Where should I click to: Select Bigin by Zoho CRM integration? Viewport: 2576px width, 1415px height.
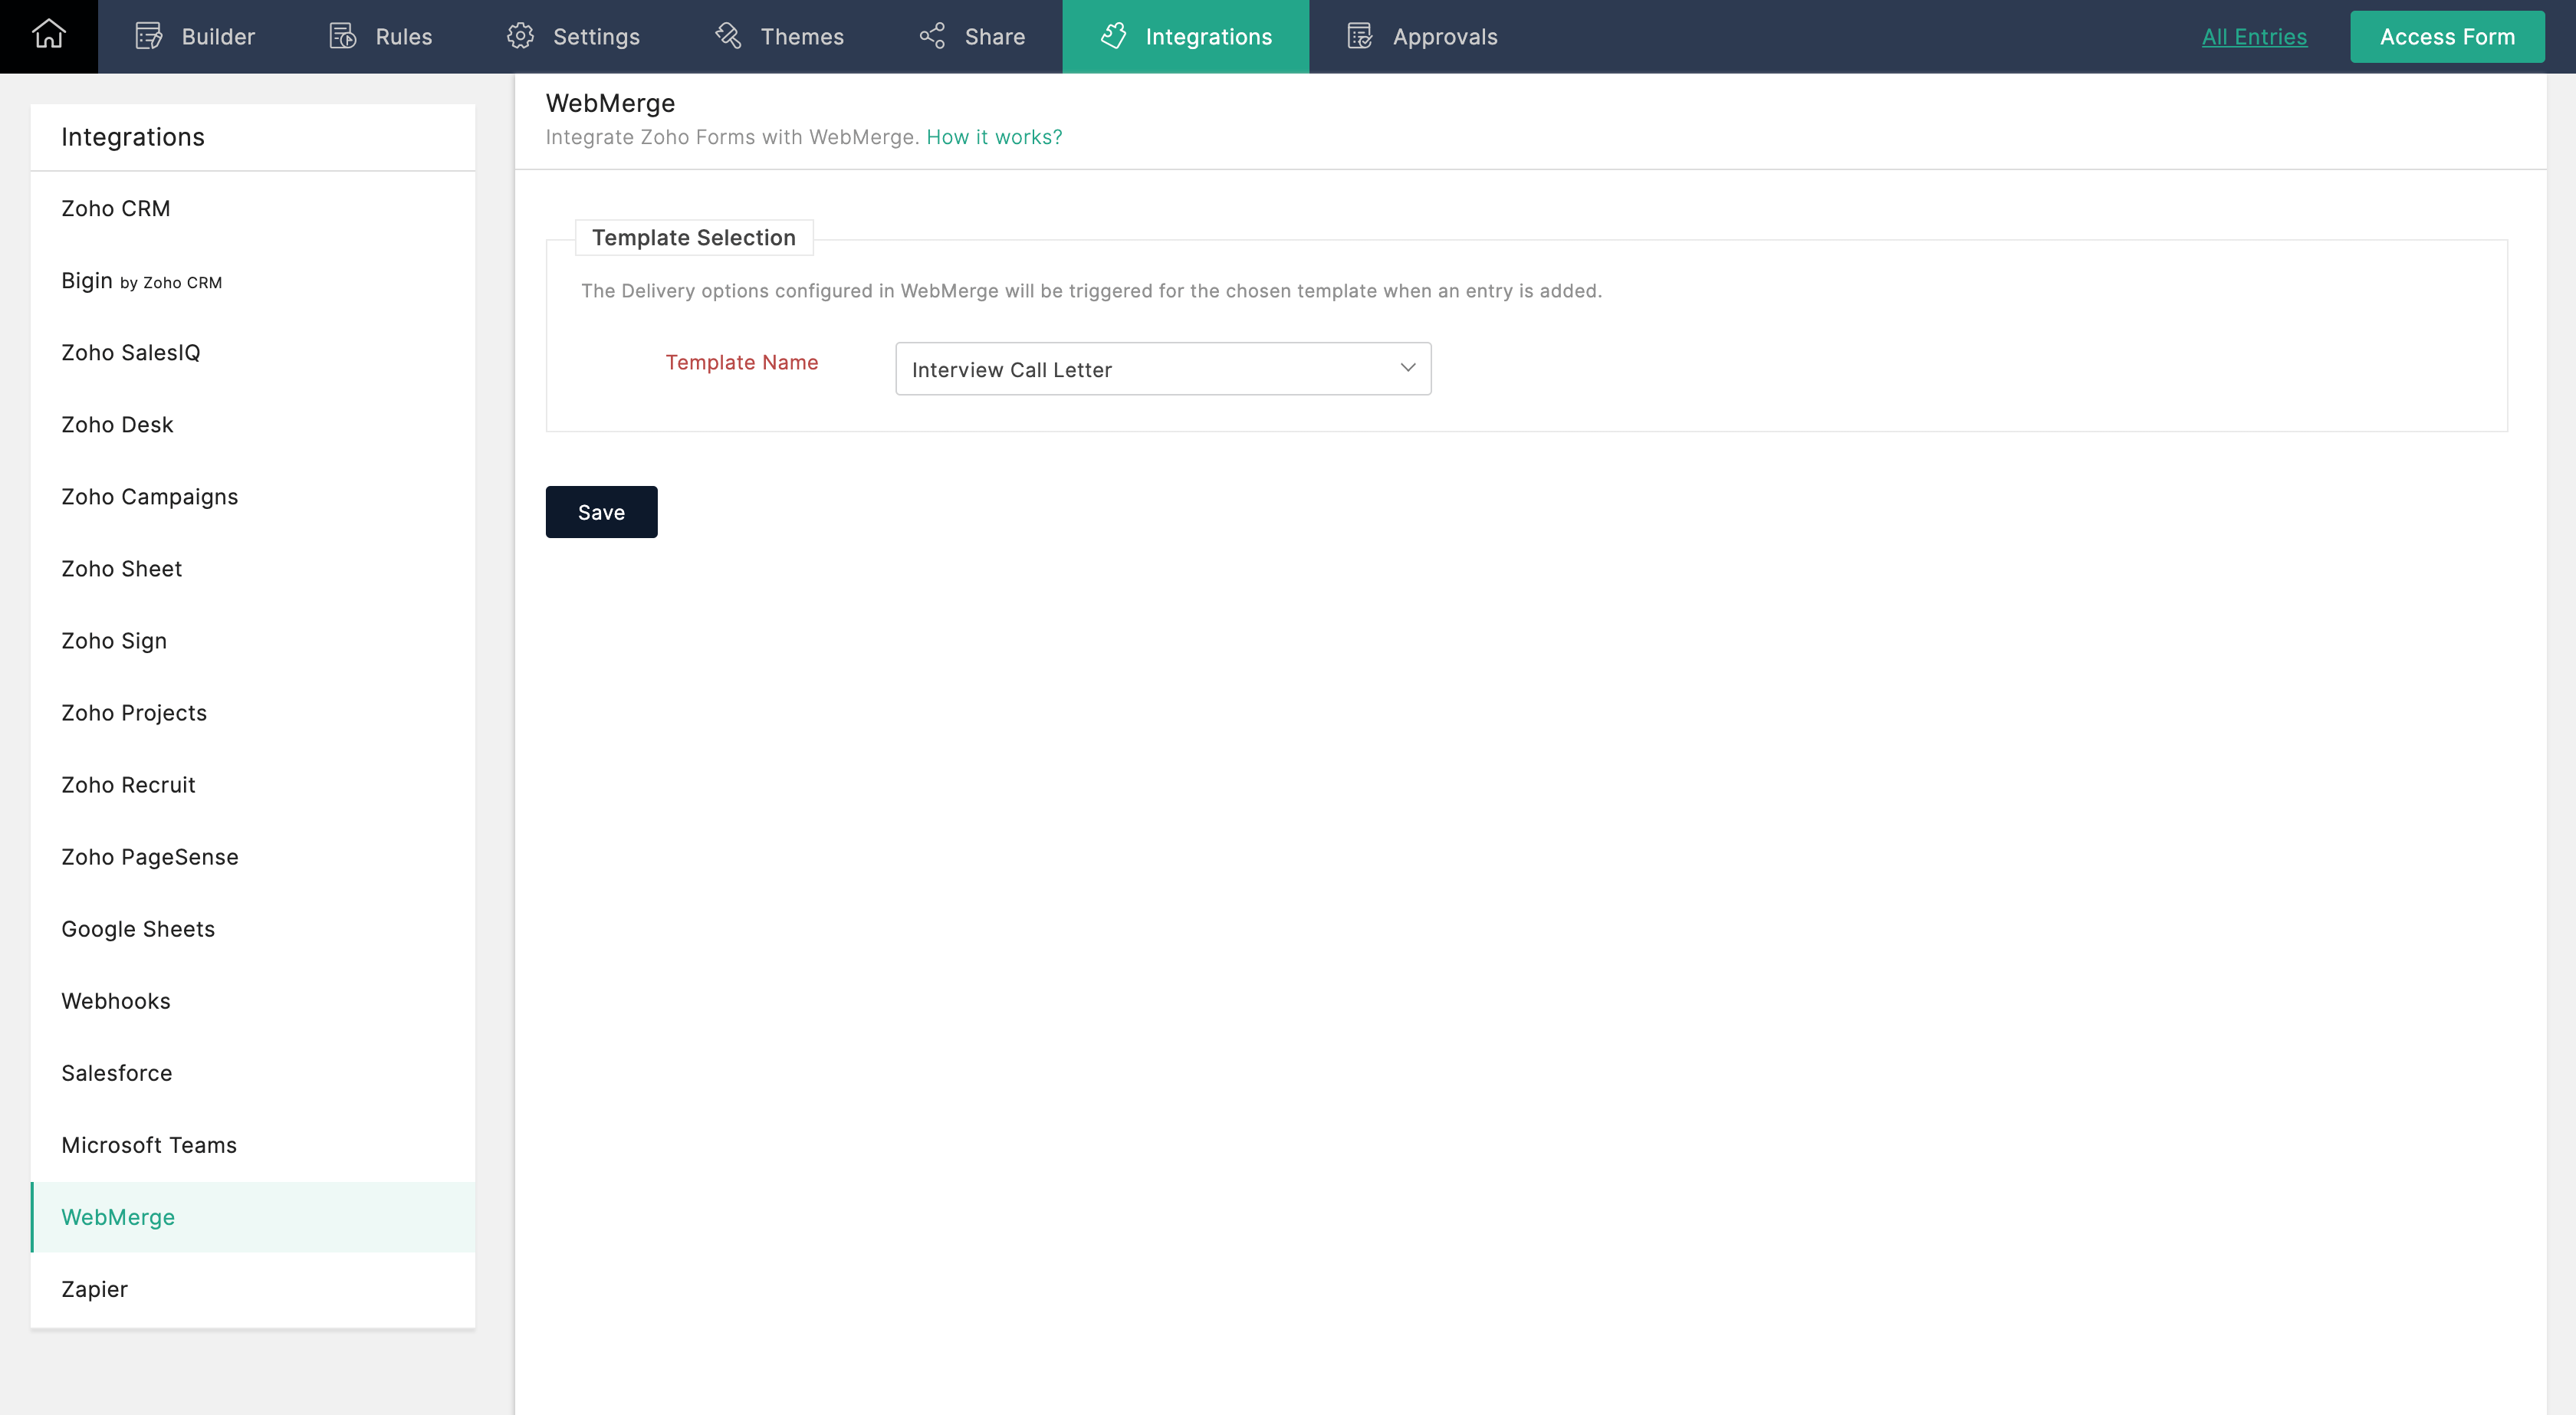point(253,280)
